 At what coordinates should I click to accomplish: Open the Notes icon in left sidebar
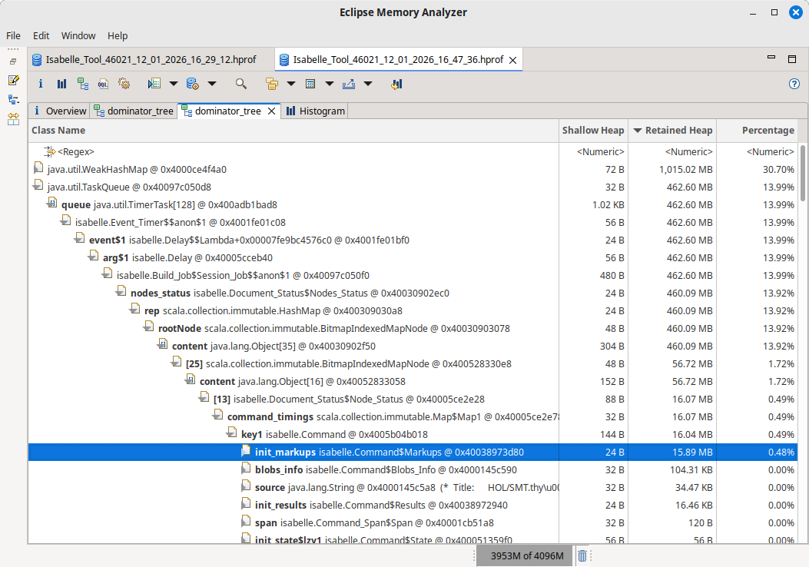[13, 80]
